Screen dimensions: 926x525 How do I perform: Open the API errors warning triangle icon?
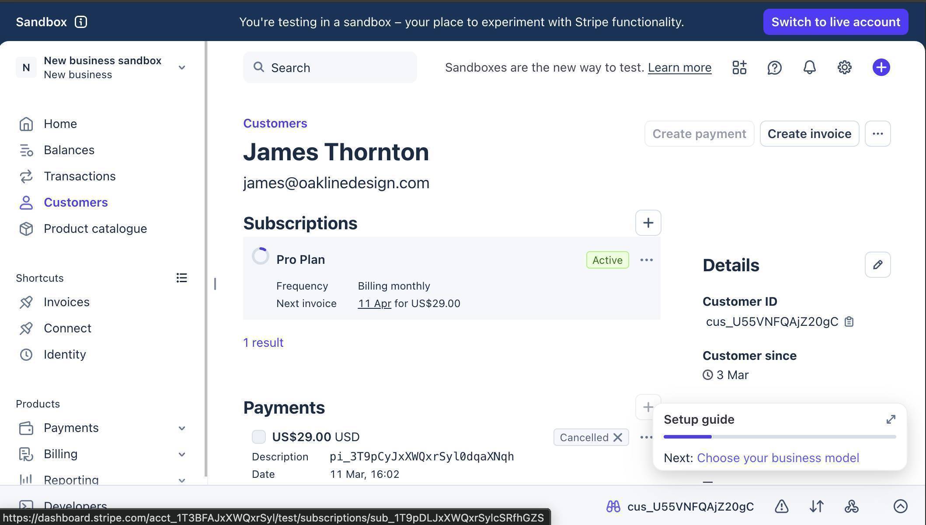781,507
